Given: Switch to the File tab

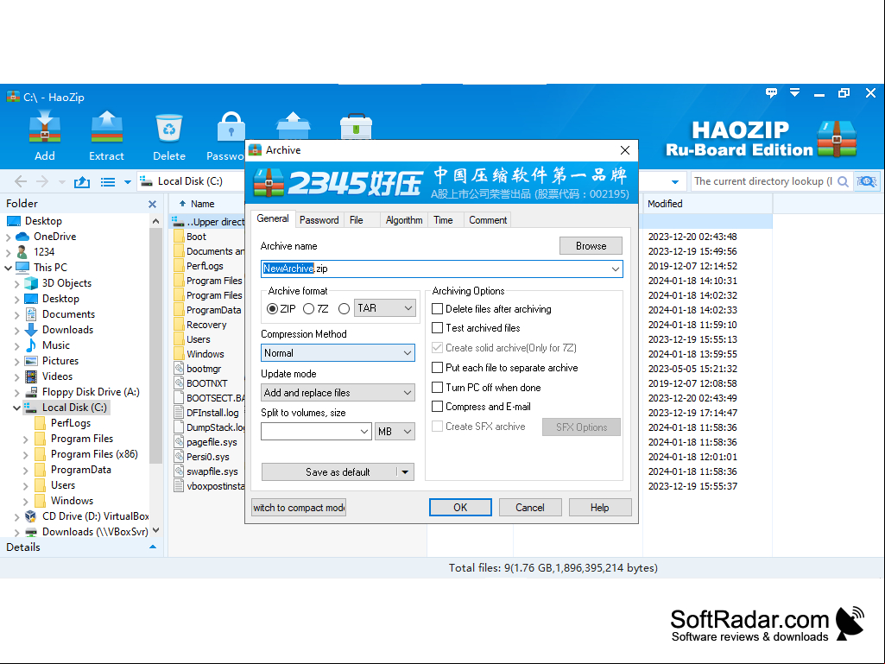Looking at the screenshot, I should (x=356, y=220).
